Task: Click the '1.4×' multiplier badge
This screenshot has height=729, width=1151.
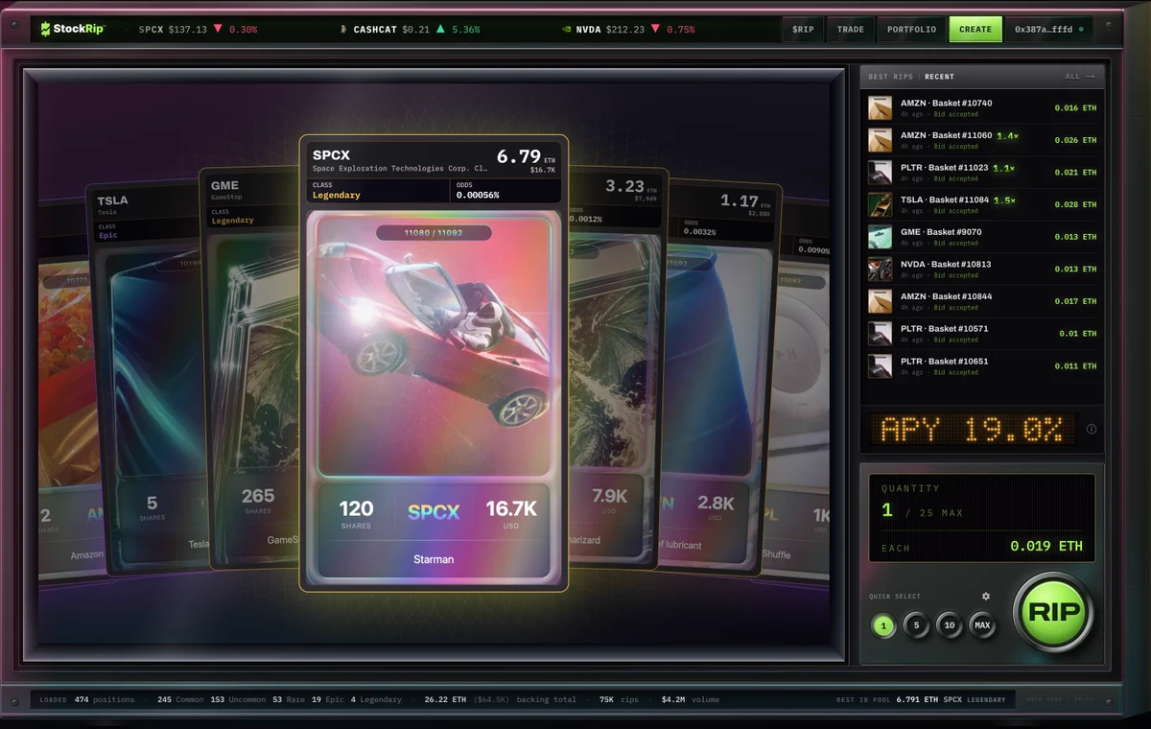Action: 1007,136
